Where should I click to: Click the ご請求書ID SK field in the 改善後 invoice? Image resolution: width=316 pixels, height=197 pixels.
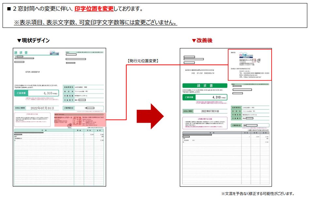tap(250, 125)
